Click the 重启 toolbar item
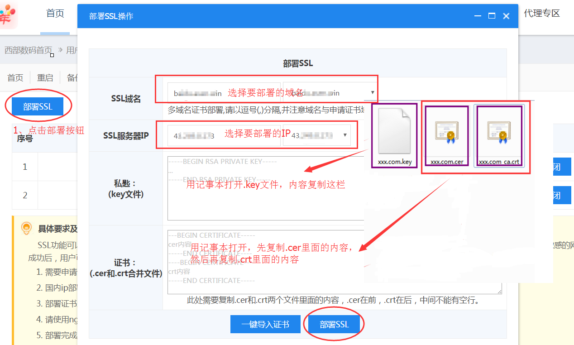The height and width of the screenshot is (345, 574). coord(45,77)
